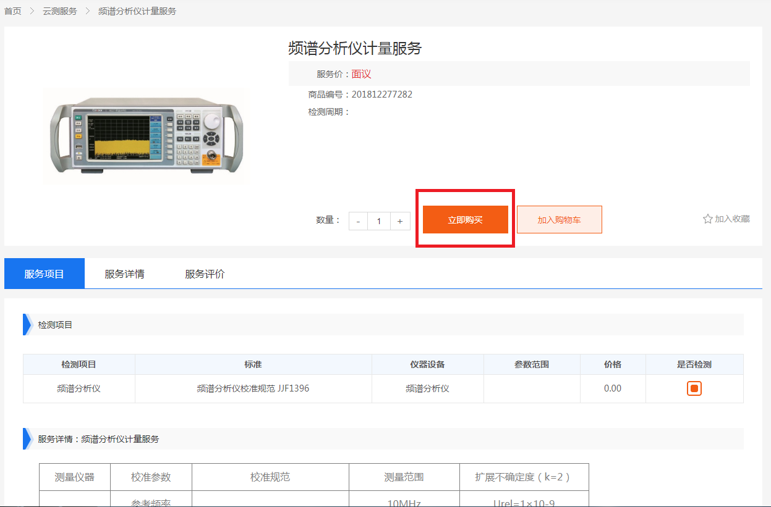Open the 服务详情 tab
Screen dimensions: 771x507
coord(124,274)
